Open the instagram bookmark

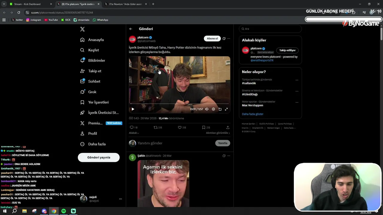pos(34,20)
